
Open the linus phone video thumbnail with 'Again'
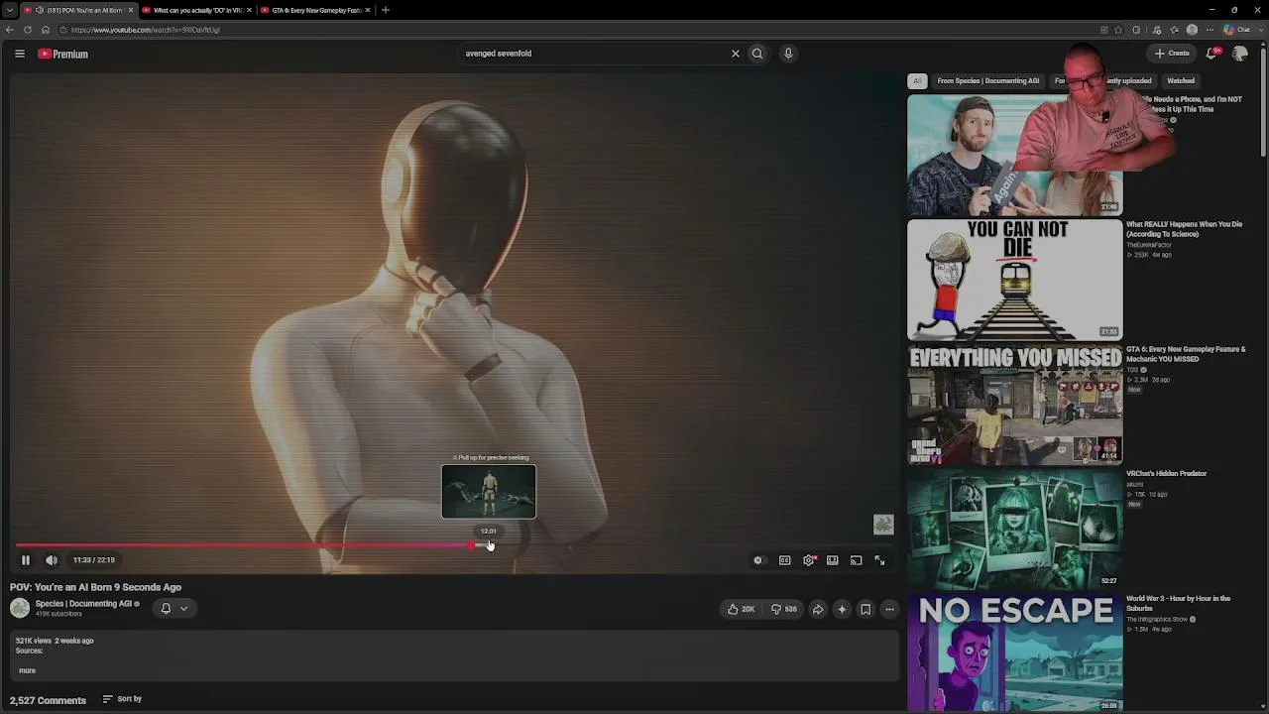point(1015,155)
